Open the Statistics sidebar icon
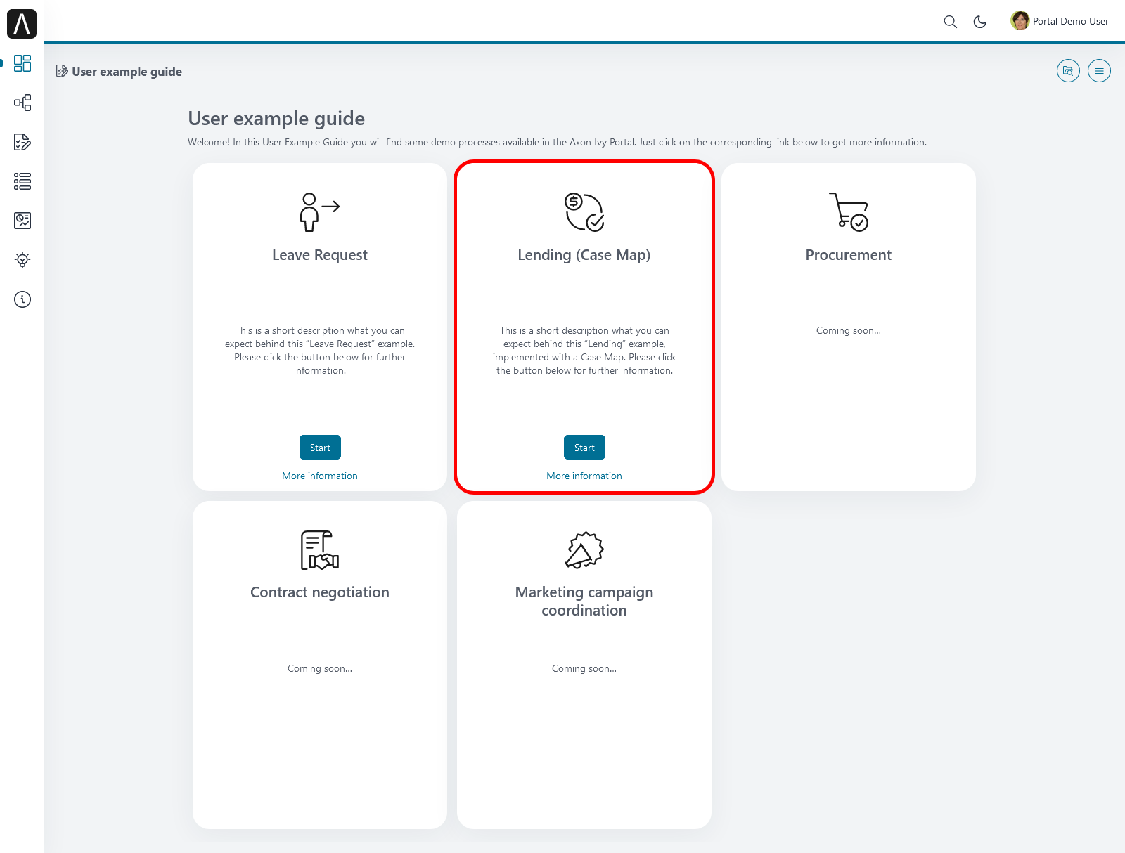1125x853 pixels. 22,221
